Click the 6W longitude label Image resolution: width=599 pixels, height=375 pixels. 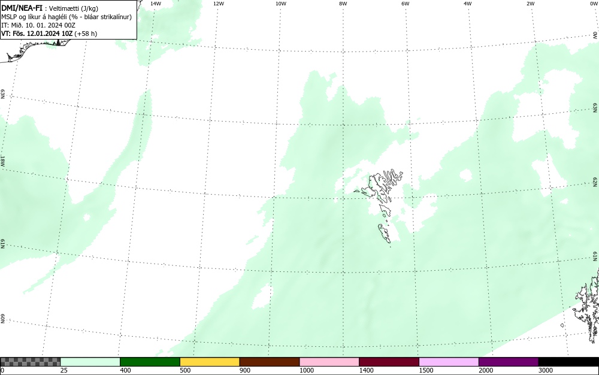click(406, 4)
